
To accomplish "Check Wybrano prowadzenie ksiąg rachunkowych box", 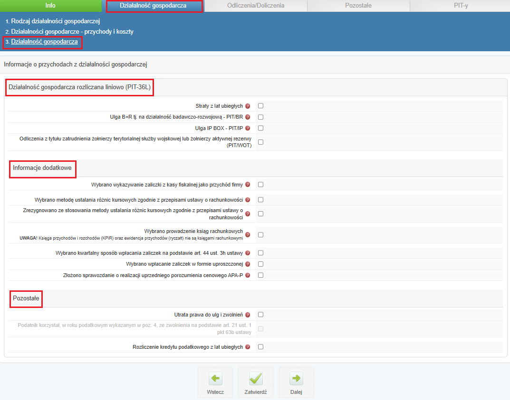I will 260,234.
